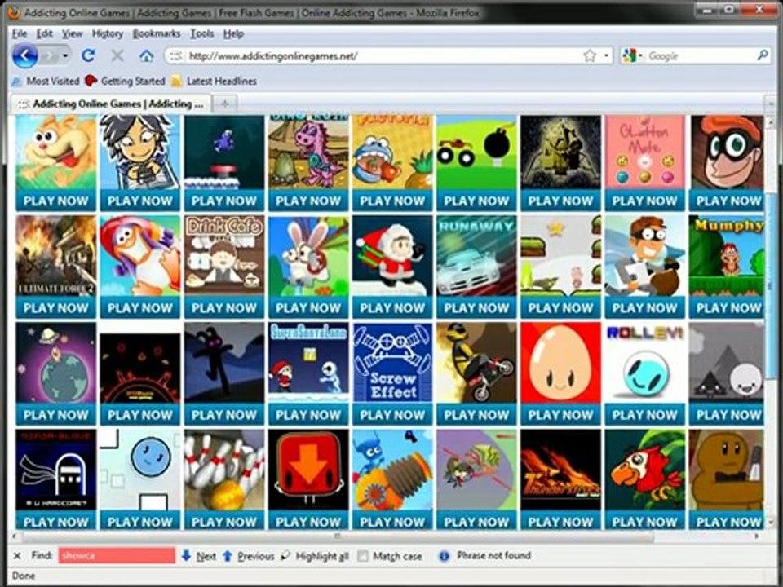Select the Addicting Online Games tab

111,104
